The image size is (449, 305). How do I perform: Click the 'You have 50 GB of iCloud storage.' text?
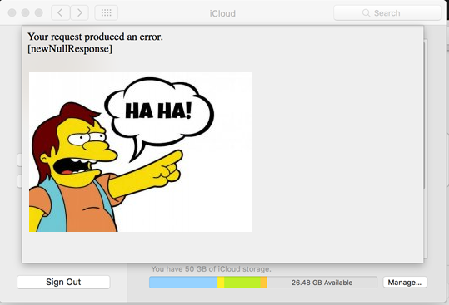coord(211,269)
